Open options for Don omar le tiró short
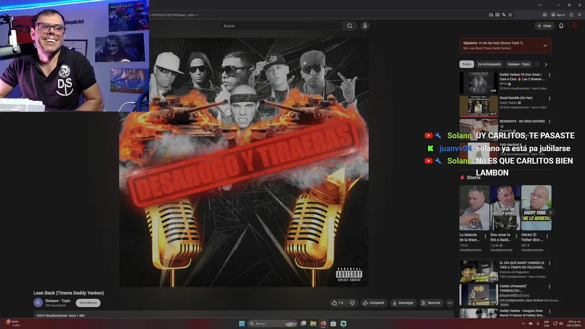Viewport: 585px width, 329px height. tap(516, 236)
